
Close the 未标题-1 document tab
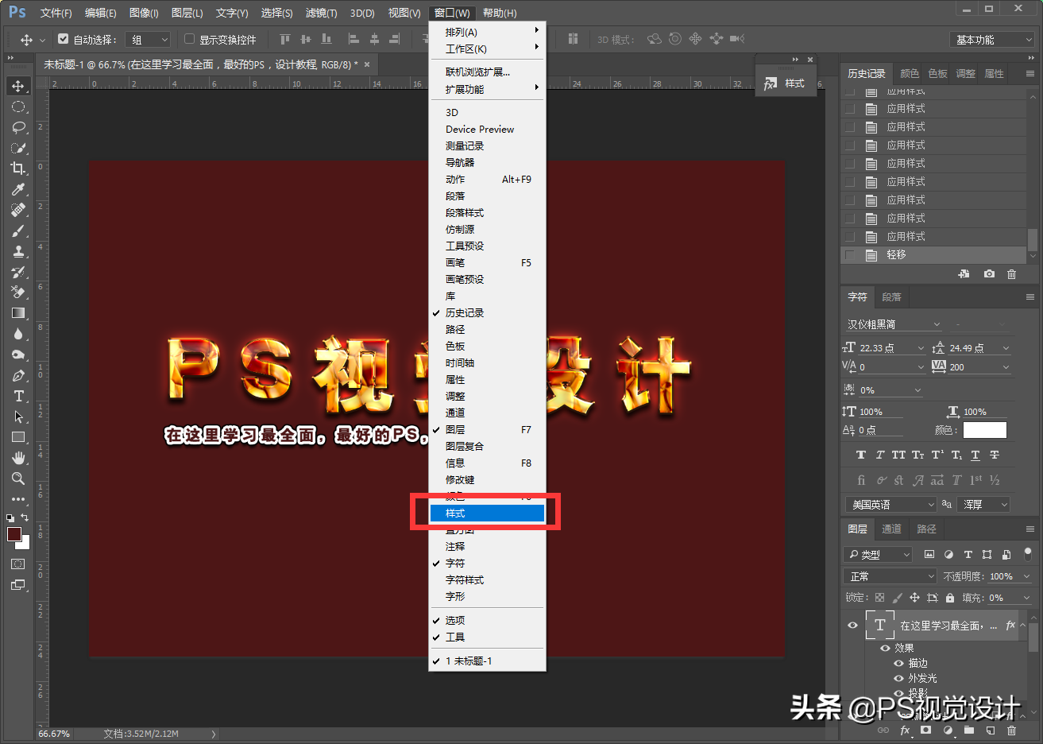[367, 64]
